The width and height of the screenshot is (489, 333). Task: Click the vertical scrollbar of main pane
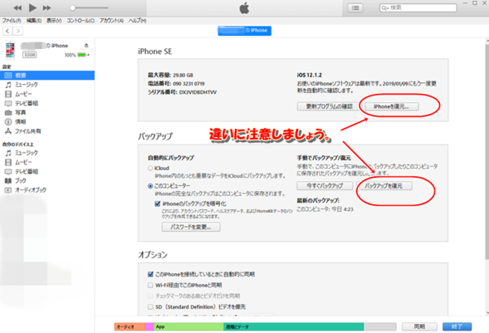[487, 152]
